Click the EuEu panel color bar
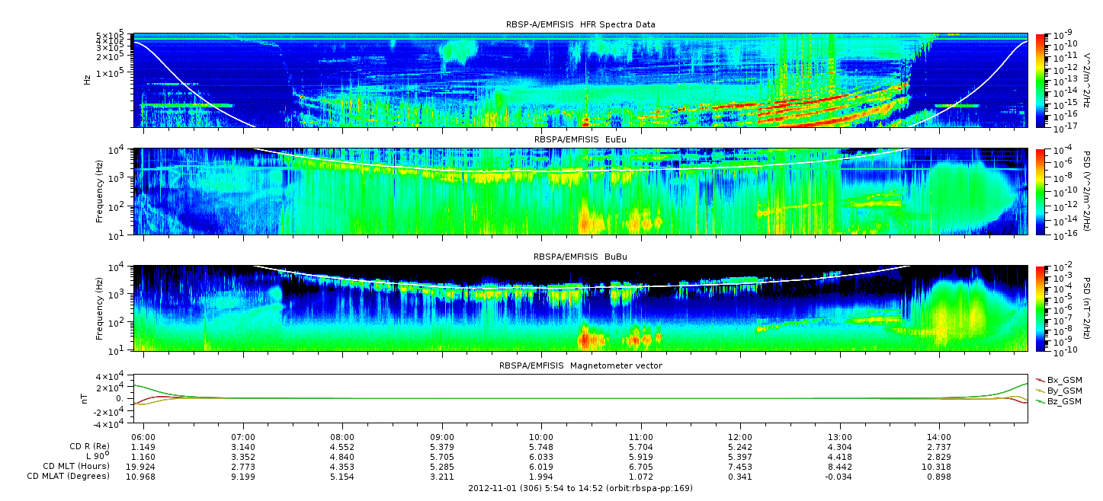Image resolution: width=1103 pixels, height=501 pixels. (1040, 192)
